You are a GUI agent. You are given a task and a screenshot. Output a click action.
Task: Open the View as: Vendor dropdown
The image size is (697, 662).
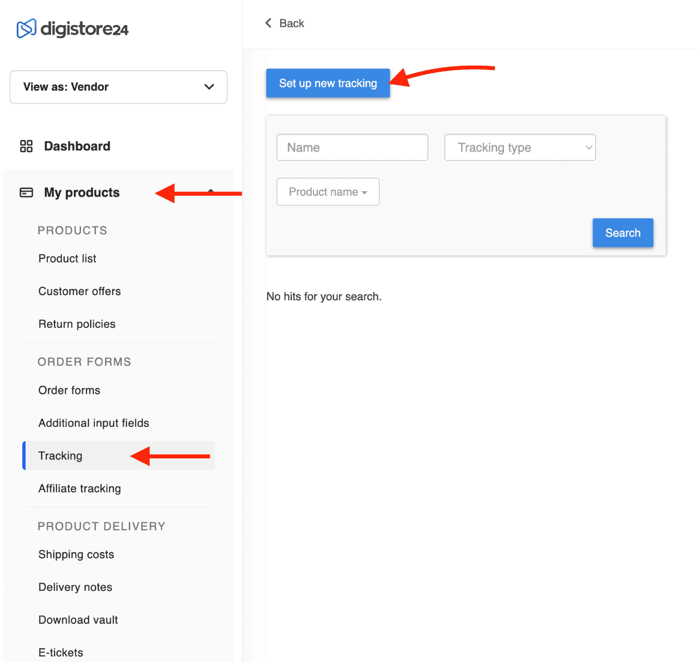click(x=118, y=87)
